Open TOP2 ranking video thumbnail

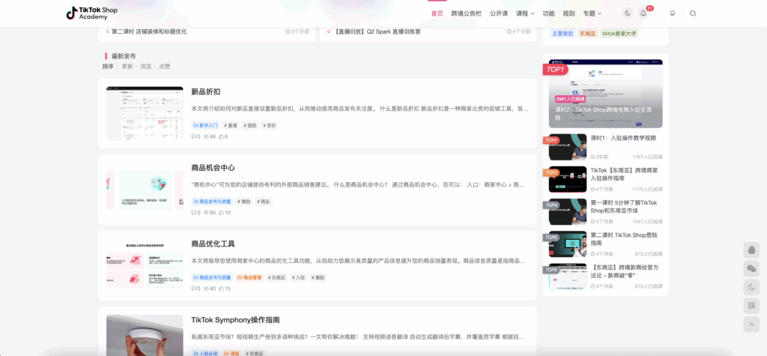click(x=568, y=147)
